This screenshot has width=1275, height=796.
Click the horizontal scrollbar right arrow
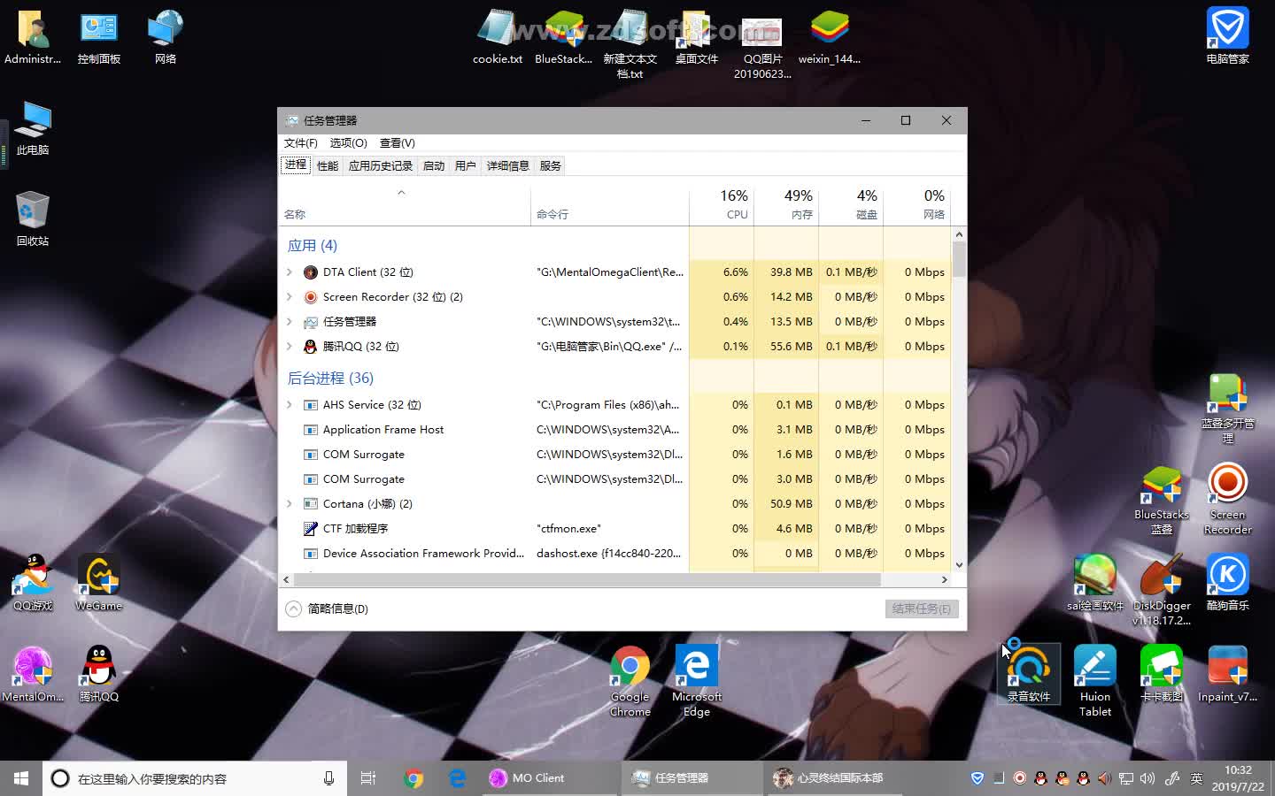945,580
